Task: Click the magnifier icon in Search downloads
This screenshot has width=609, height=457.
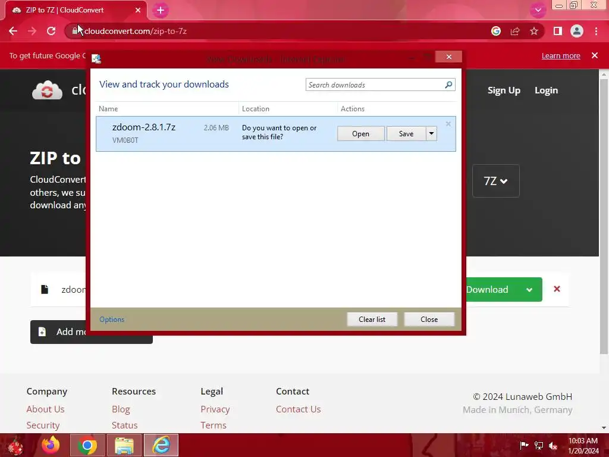Action: (448, 84)
